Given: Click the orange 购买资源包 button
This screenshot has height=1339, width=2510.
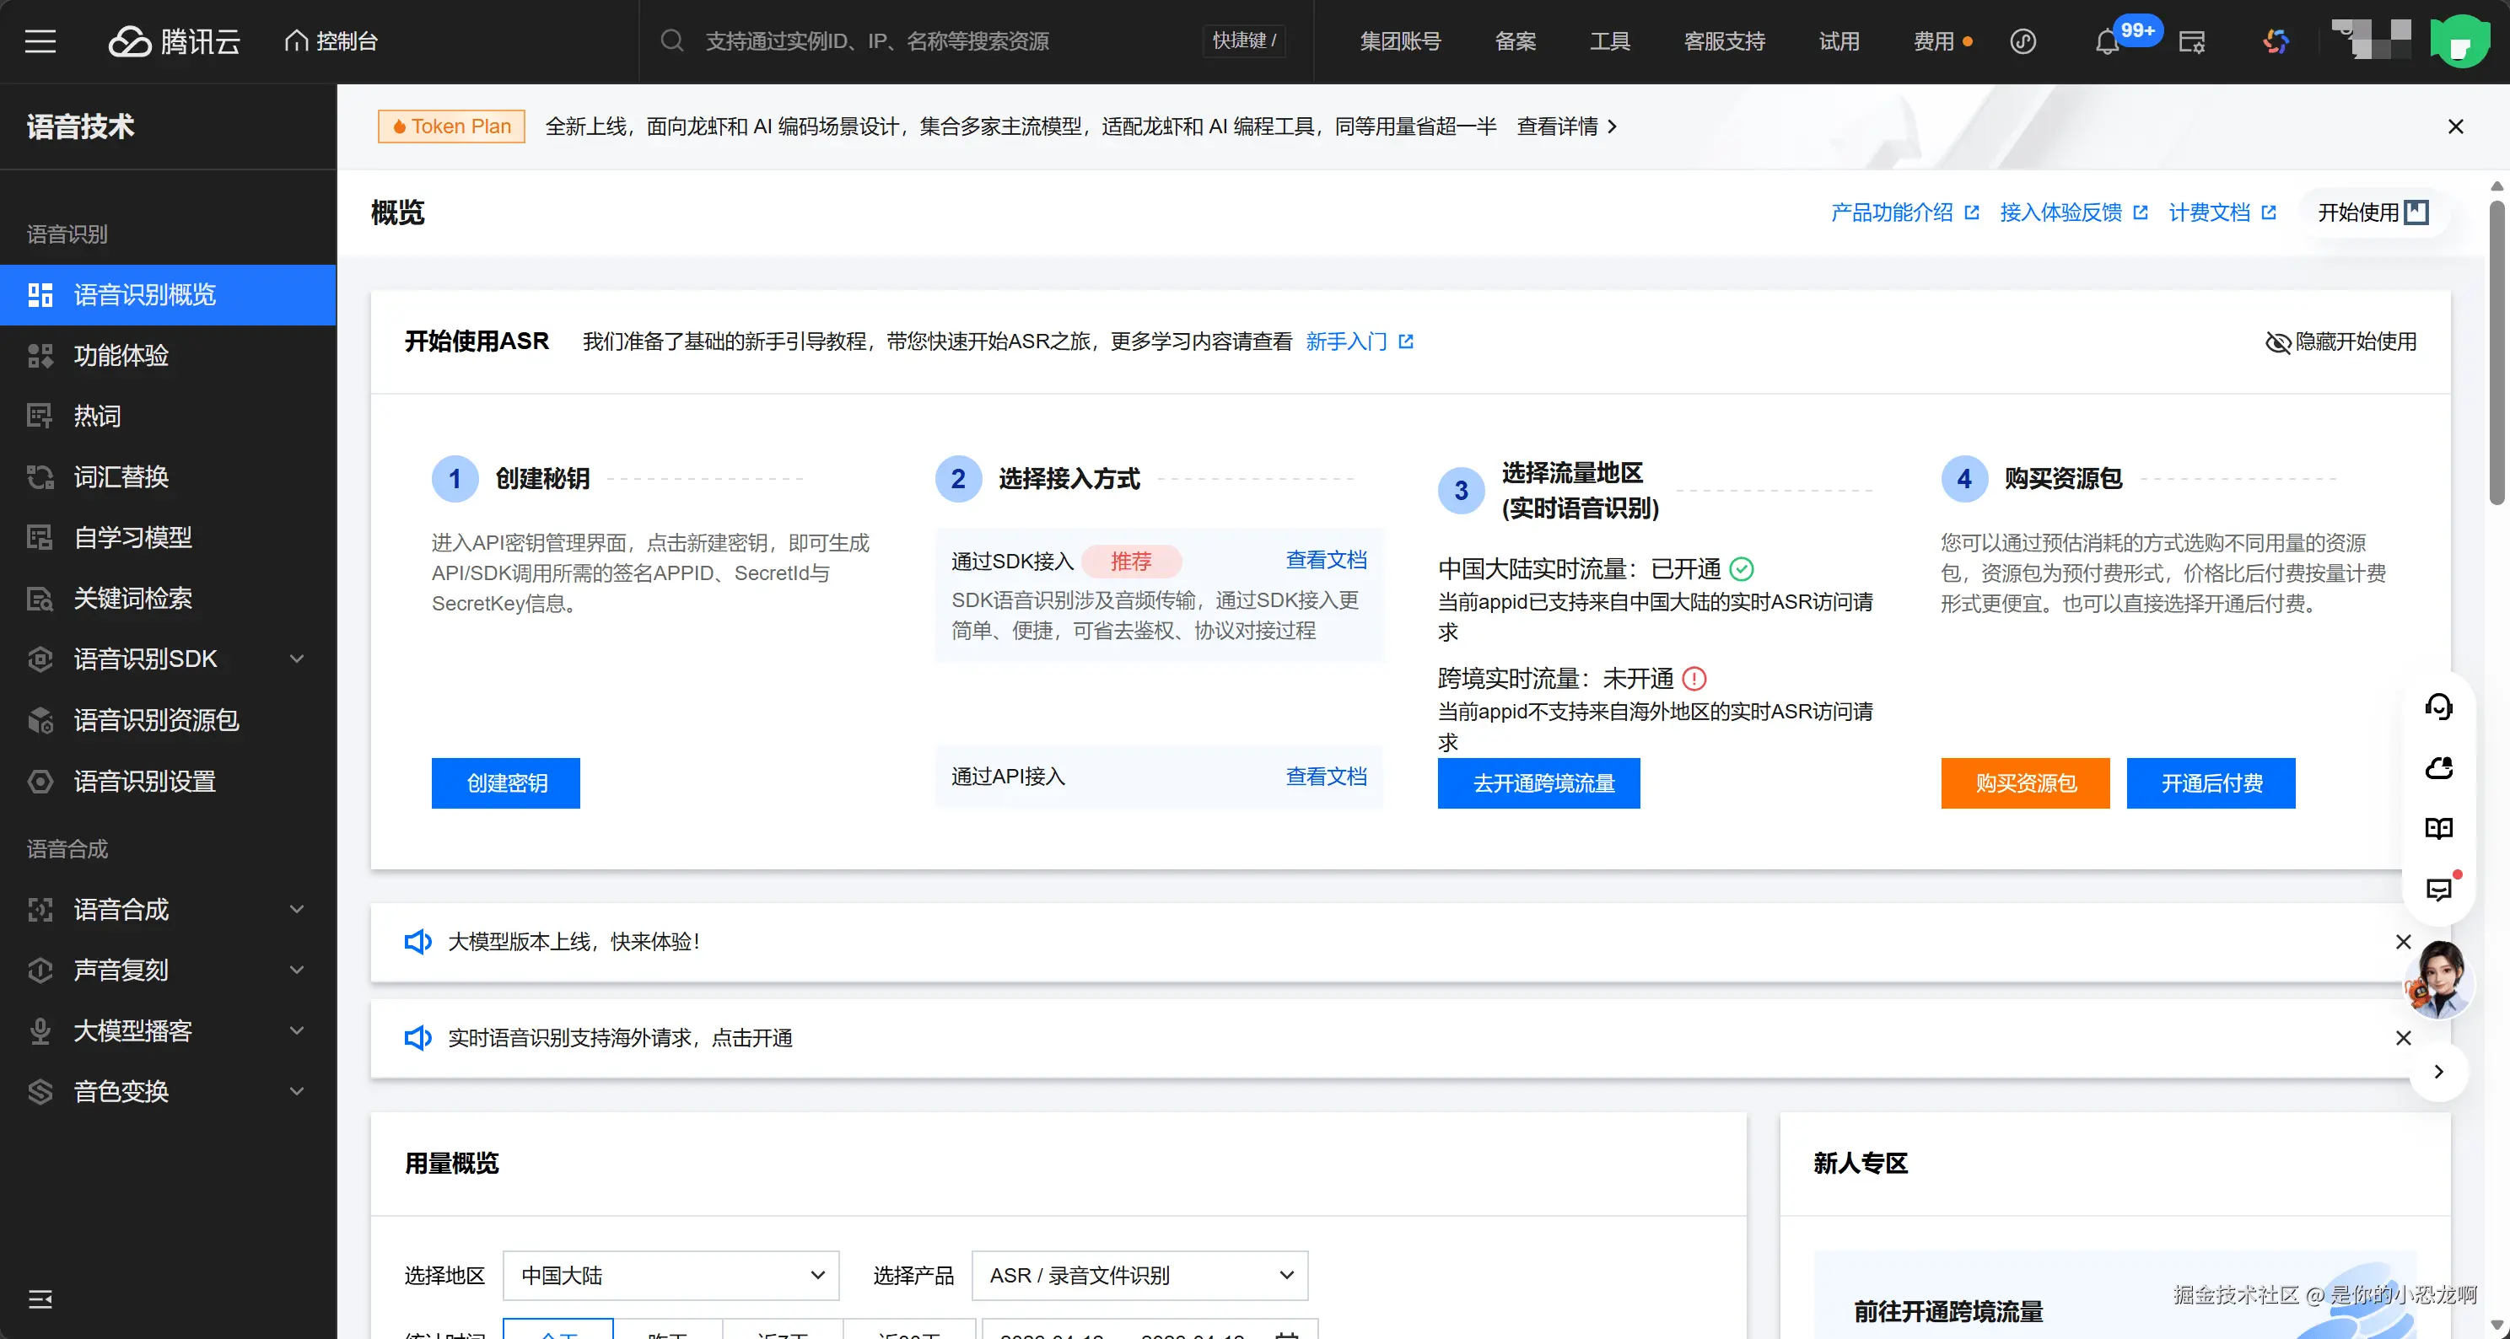Looking at the screenshot, I should tap(2025, 783).
